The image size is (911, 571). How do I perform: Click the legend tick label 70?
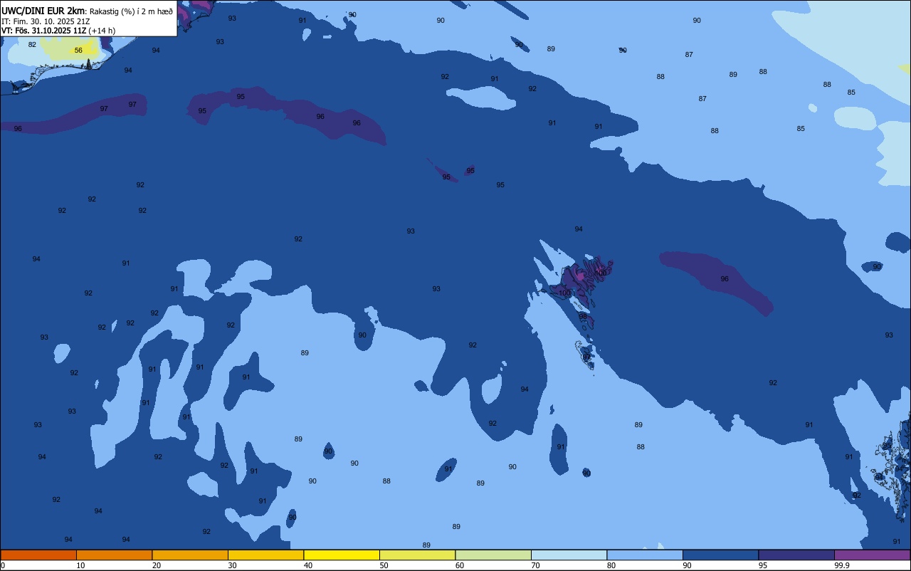click(x=535, y=565)
